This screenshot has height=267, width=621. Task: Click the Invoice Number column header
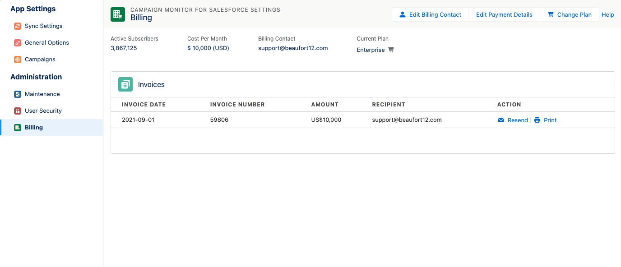237,105
